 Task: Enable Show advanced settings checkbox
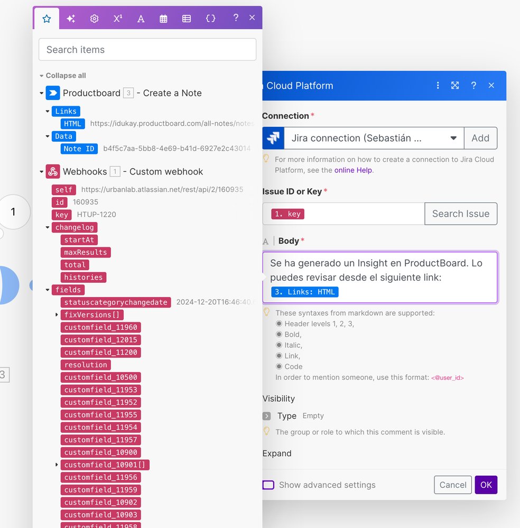[x=268, y=485]
